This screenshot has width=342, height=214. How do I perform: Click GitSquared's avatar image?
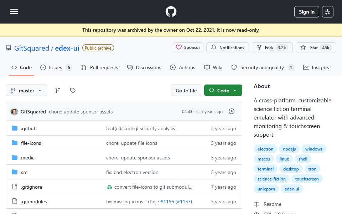[x=14, y=112]
